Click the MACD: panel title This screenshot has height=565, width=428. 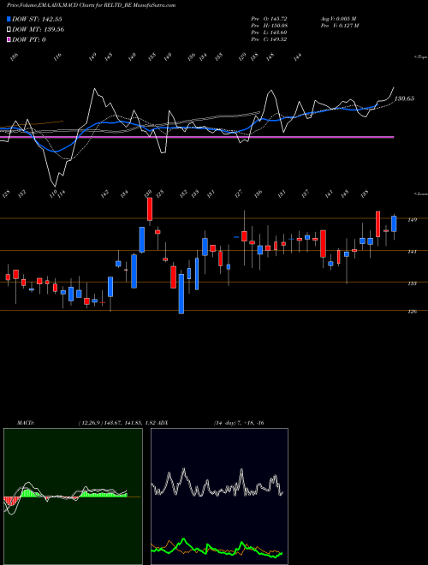[x=26, y=423]
